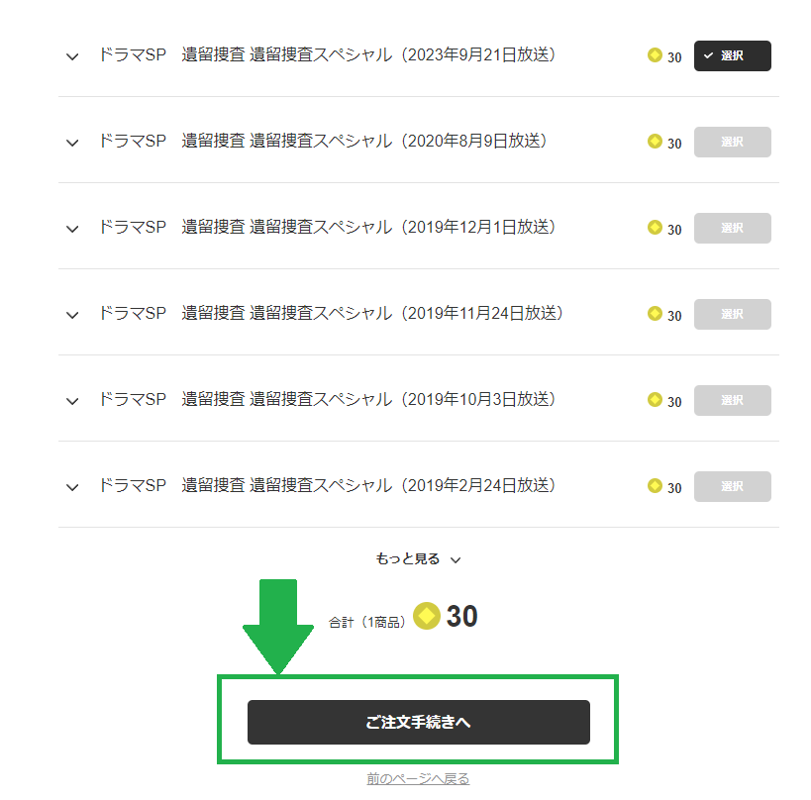Viewport: 811px width, 800px height.
Task: Toggle 選択 for the 2020年8月9日 episode
Action: 732,143
